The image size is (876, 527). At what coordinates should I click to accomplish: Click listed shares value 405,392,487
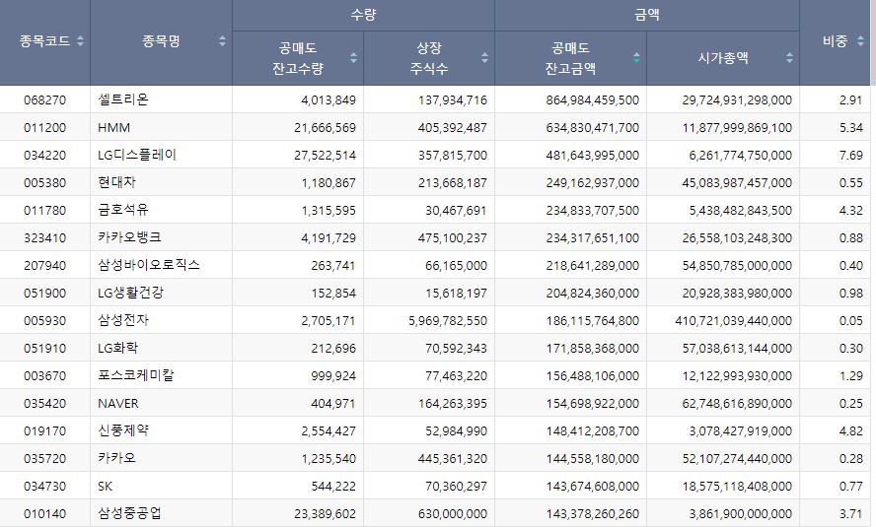(453, 128)
